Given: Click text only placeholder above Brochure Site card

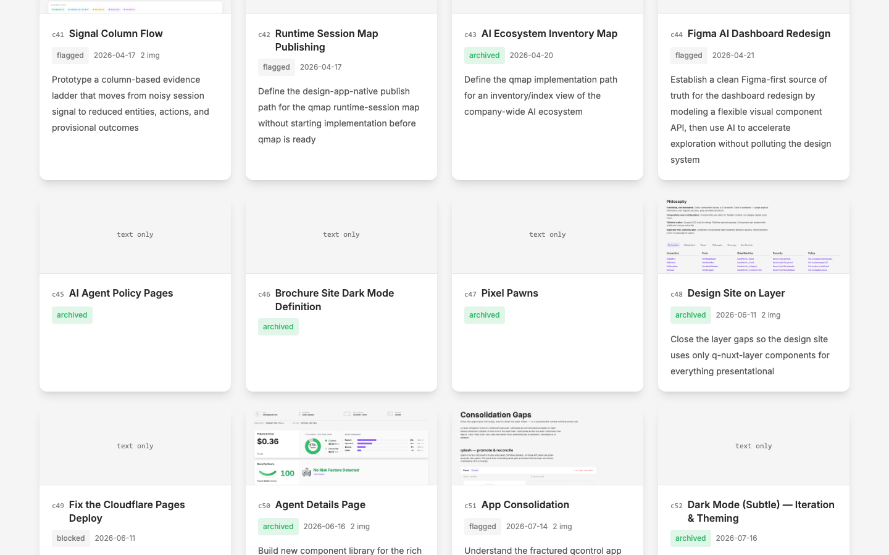Looking at the screenshot, I should pyautogui.click(x=341, y=235).
